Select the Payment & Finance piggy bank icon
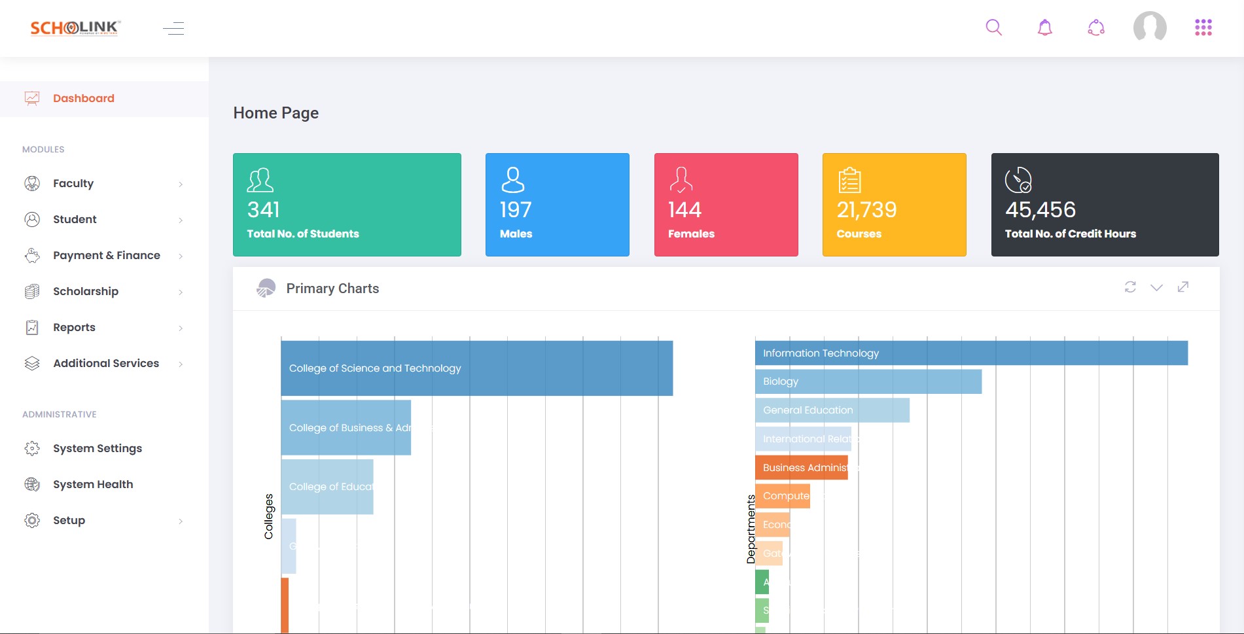Screen dimensions: 1244x634 click(x=32, y=255)
